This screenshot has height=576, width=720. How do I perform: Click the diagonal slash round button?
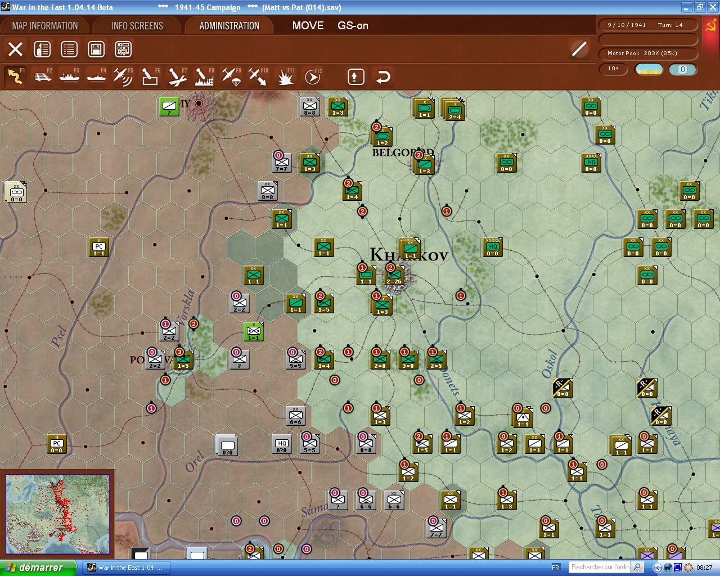point(579,49)
